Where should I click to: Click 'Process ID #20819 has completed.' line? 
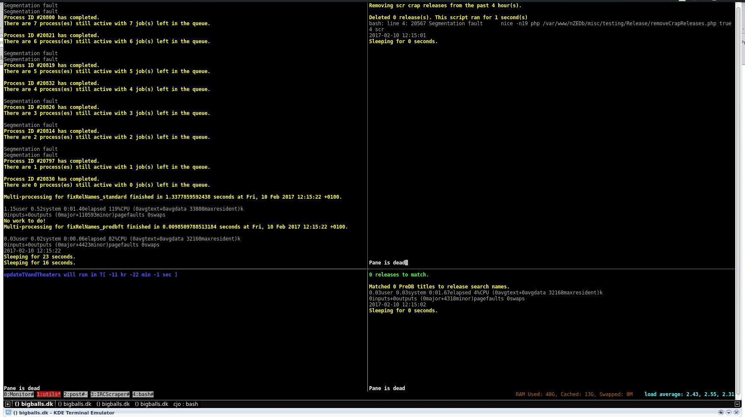click(52, 65)
